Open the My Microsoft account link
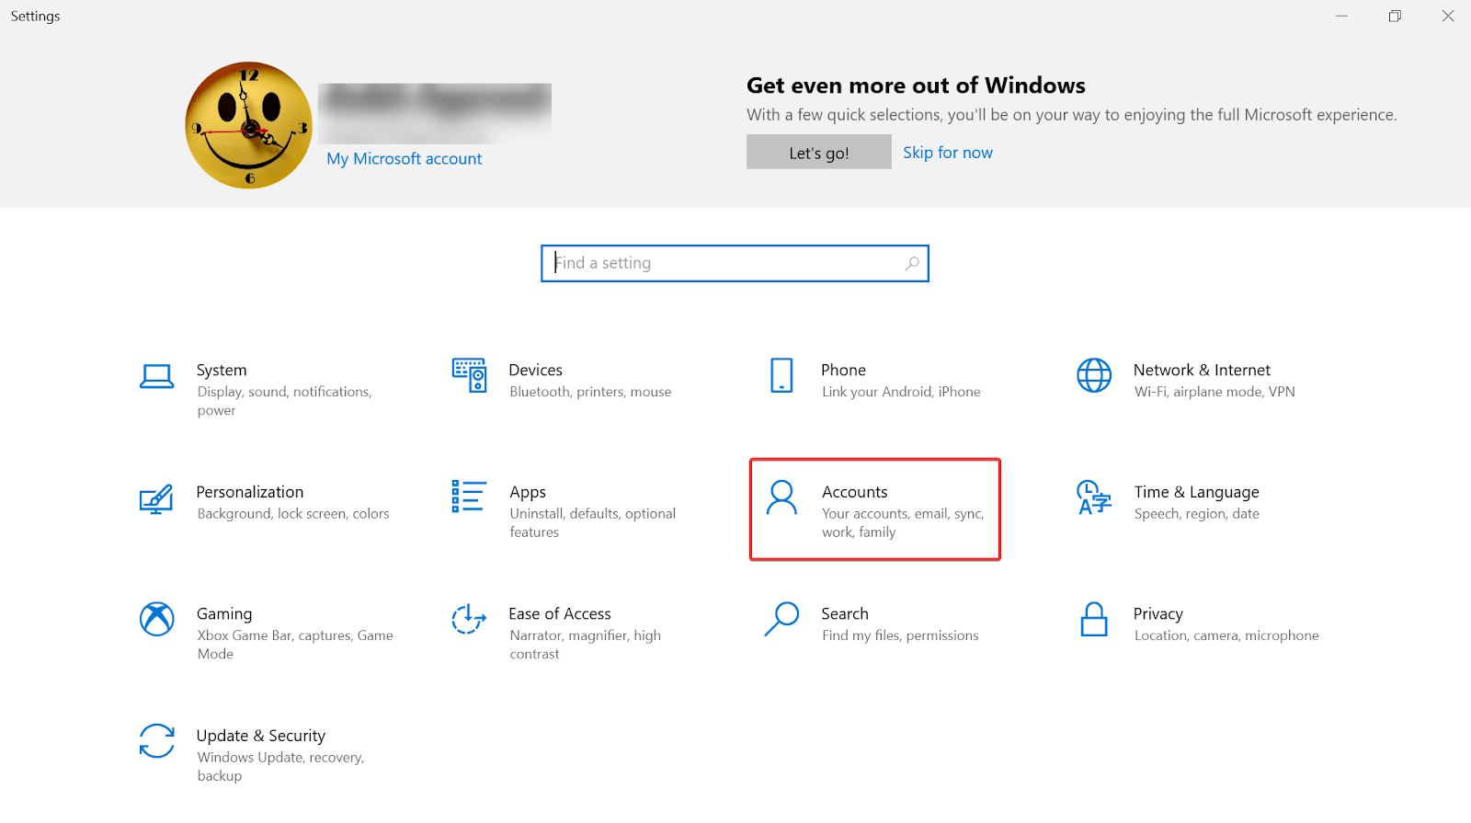 (x=404, y=159)
